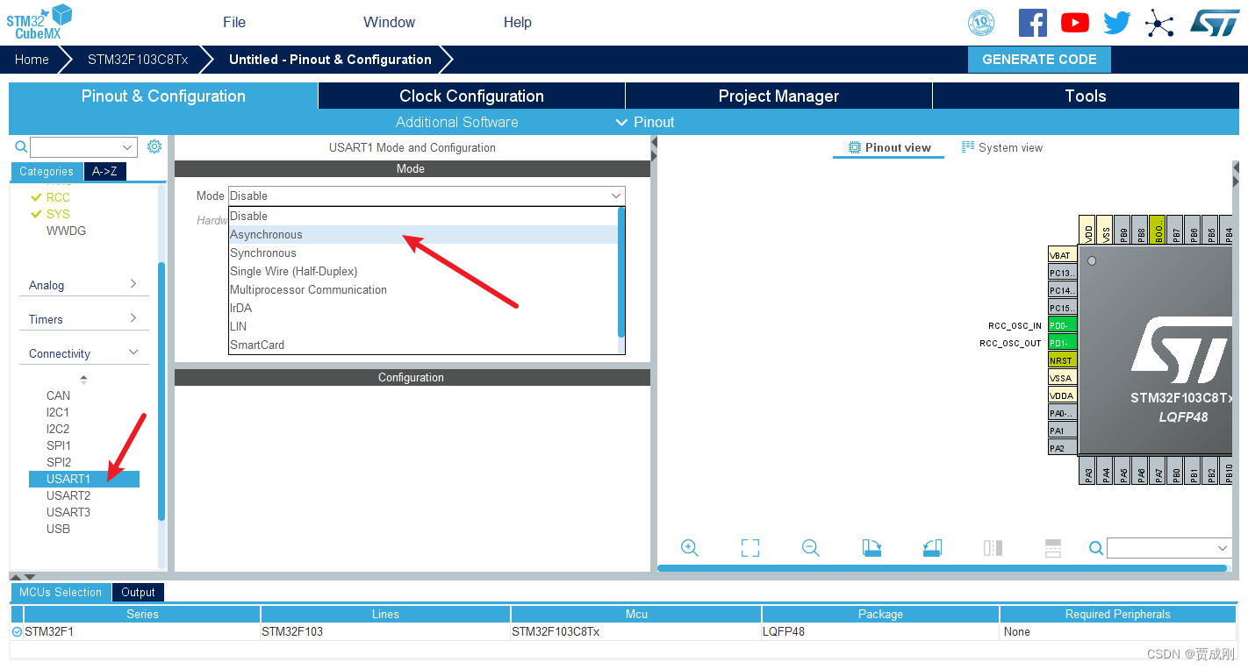The height and width of the screenshot is (669, 1248).
Task: Open the ST Twitter icon
Action: [1117, 23]
